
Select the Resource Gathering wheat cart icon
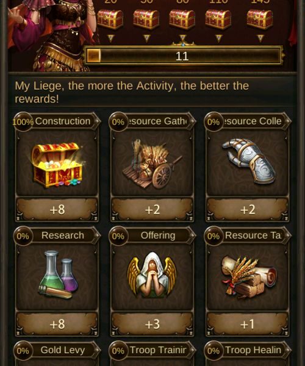pyautogui.click(x=152, y=164)
